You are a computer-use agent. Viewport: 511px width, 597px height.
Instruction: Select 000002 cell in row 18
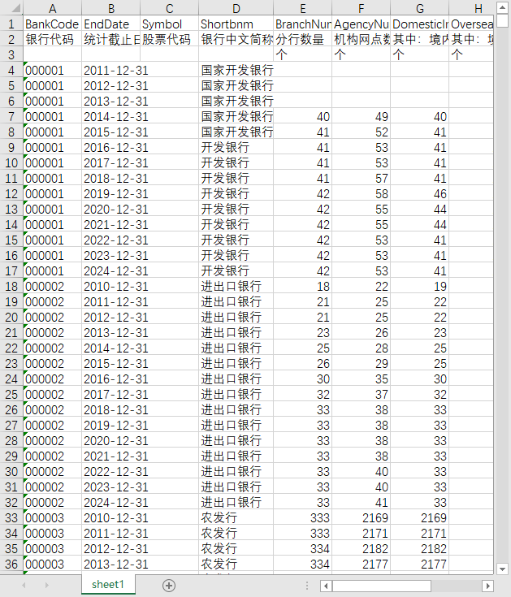coord(53,286)
